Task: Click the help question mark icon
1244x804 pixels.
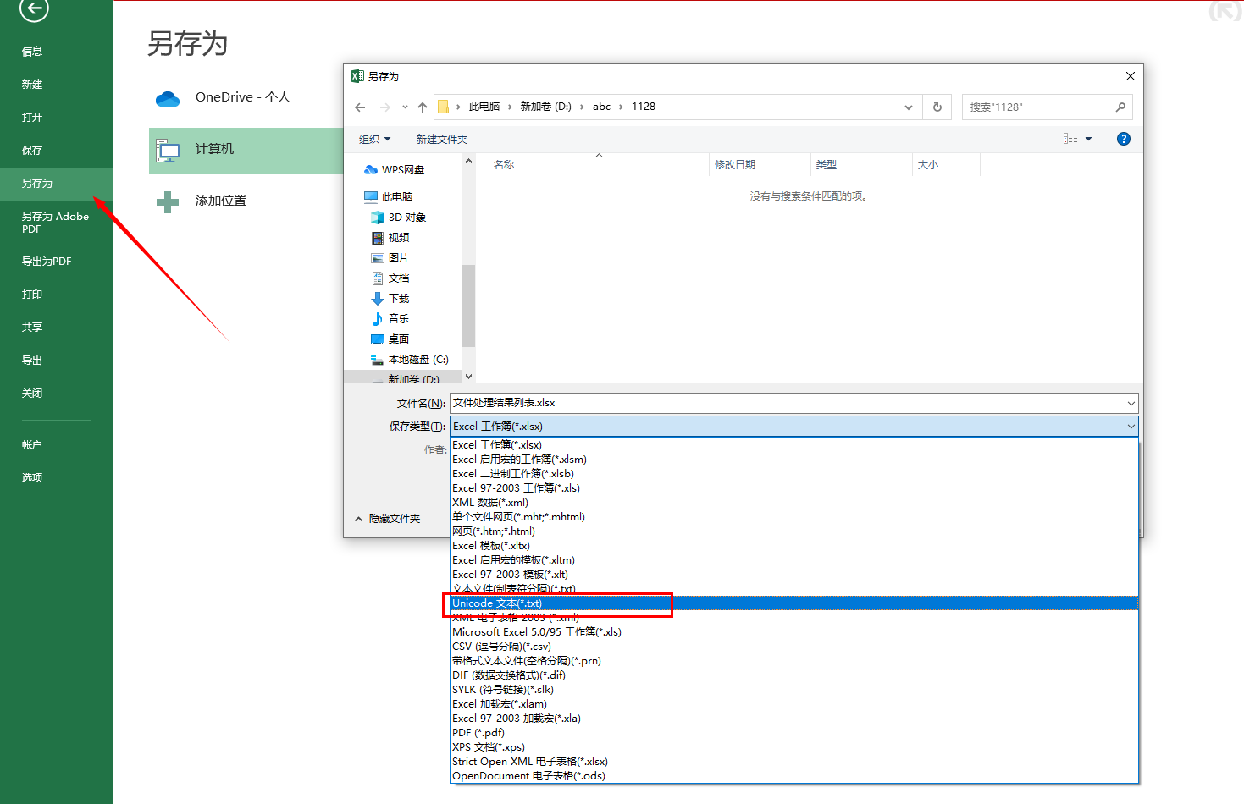Action: point(1123,138)
